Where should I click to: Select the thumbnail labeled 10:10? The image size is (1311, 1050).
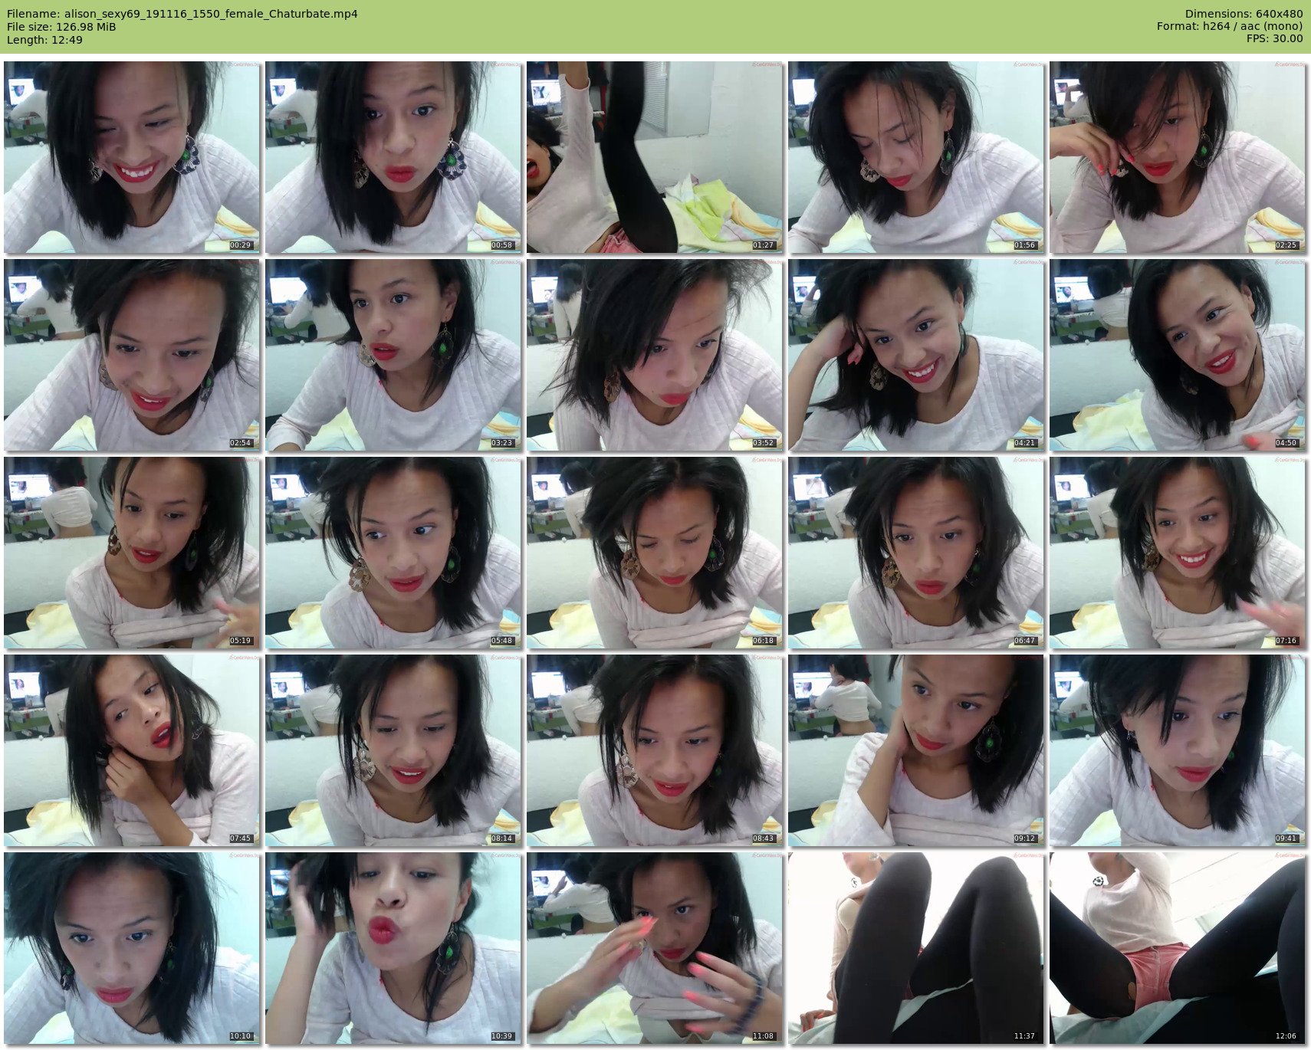pyautogui.click(x=132, y=948)
